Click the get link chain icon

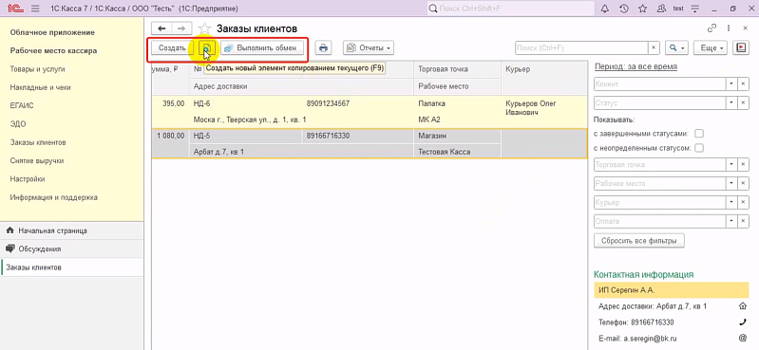pyautogui.click(x=712, y=28)
